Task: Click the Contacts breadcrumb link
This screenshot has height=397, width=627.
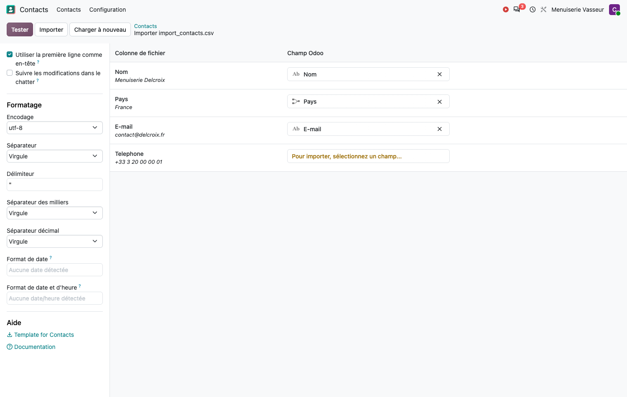Action: click(145, 26)
